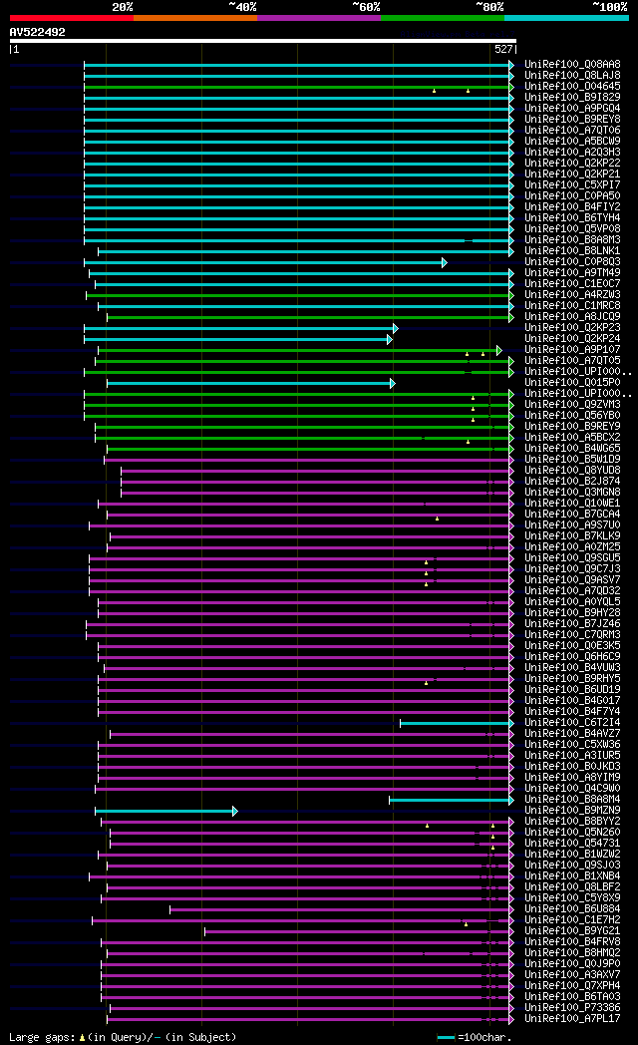Select label UniRef100_P73386
The height and width of the screenshot is (1045, 638).
tap(572, 1008)
